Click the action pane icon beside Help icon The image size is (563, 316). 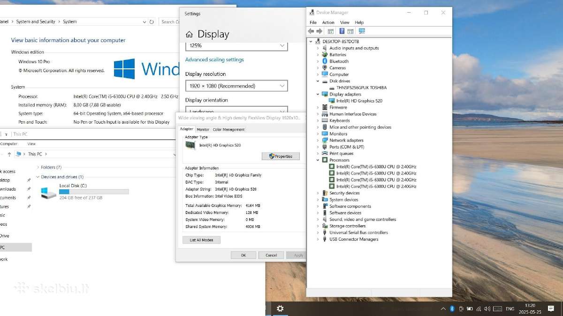pyautogui.click(x=350, y=31)
